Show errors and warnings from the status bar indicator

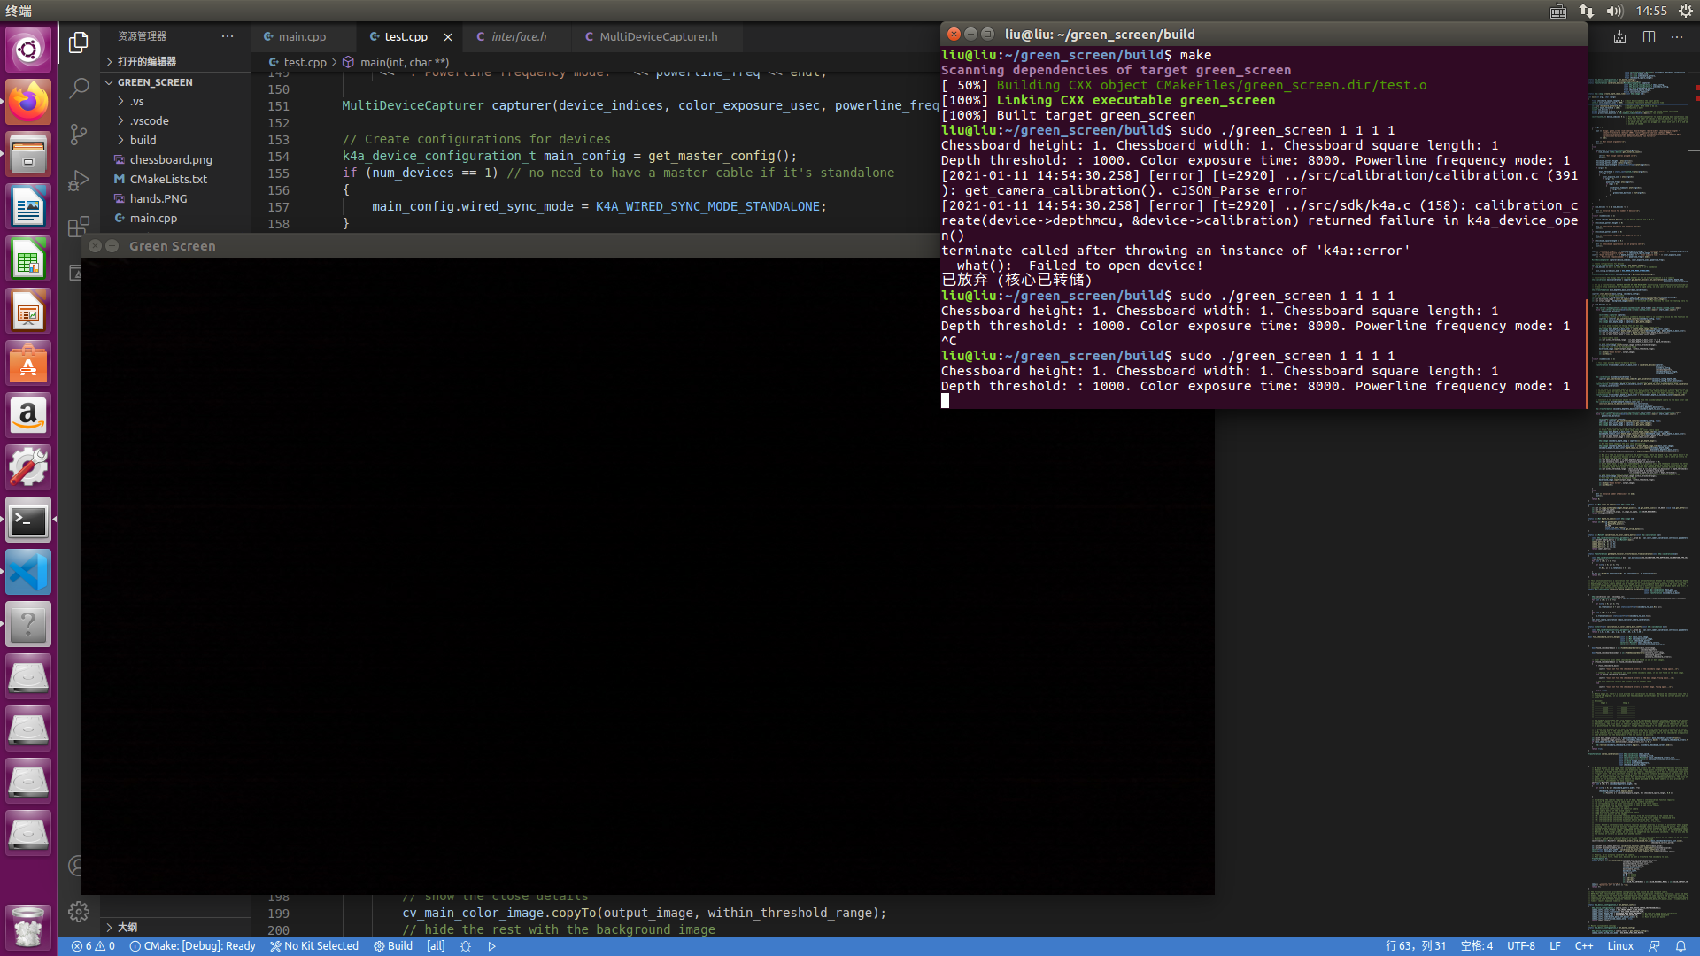tap(93, 945)
